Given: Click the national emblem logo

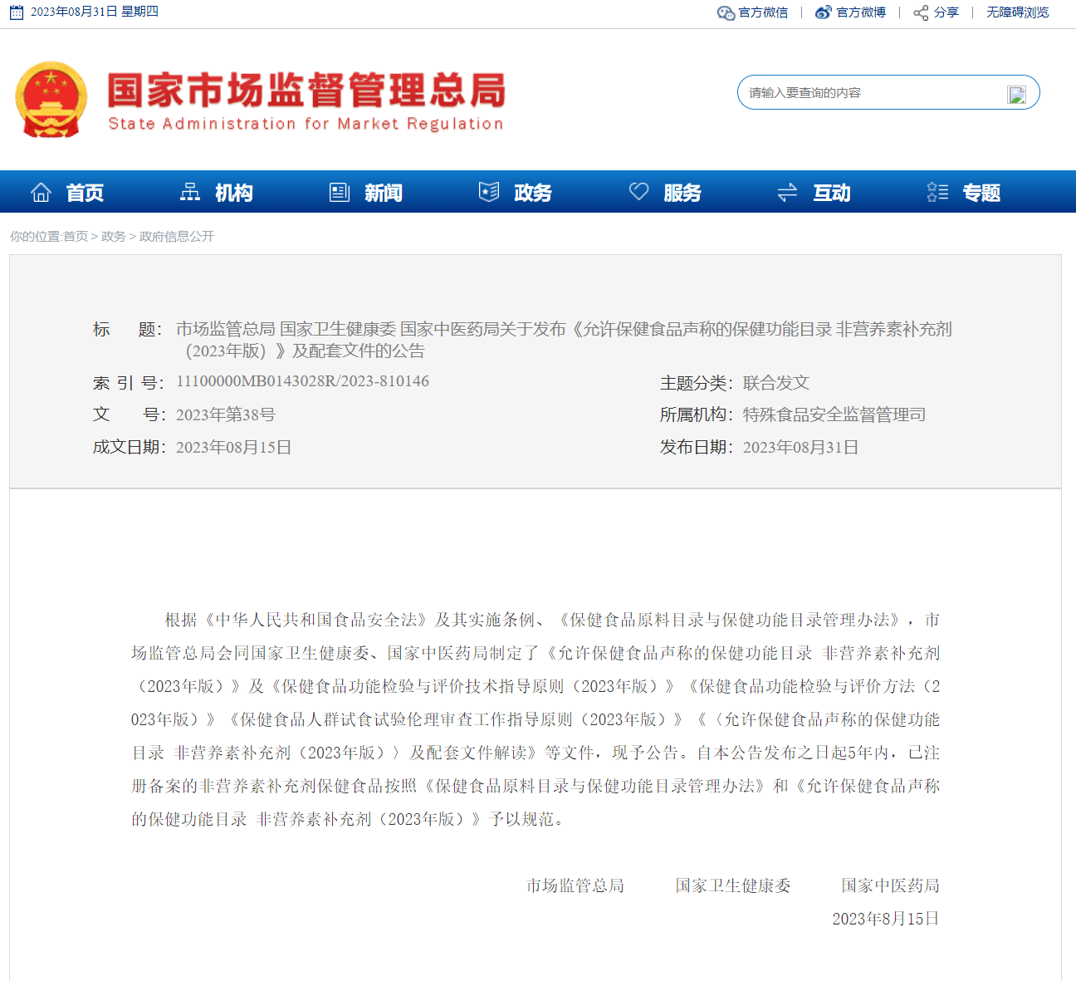Looking at the screenshot, I should click(51, 99).
